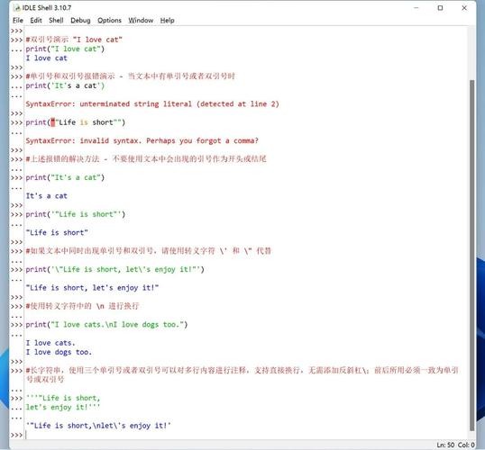Open the Window menu
Viewport: 485px width, 450px height.
click(141, 21)
